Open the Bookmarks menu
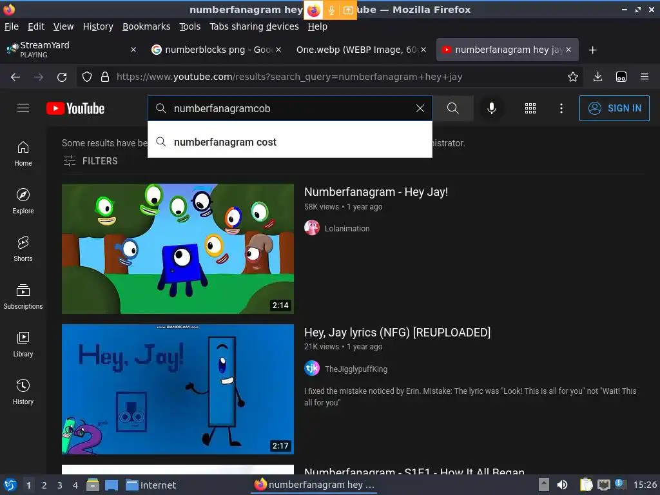Image resolution: width=660 pixels, height=495 pixels. 146,26
